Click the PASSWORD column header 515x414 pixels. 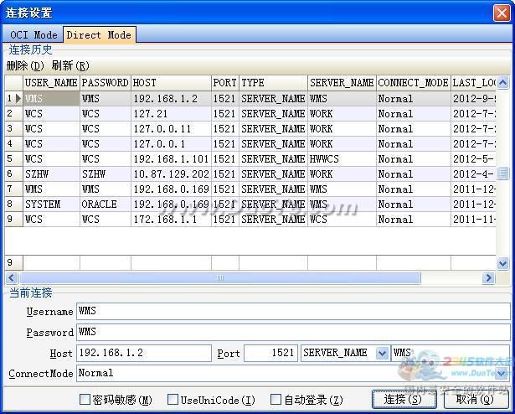coord(106,83)
